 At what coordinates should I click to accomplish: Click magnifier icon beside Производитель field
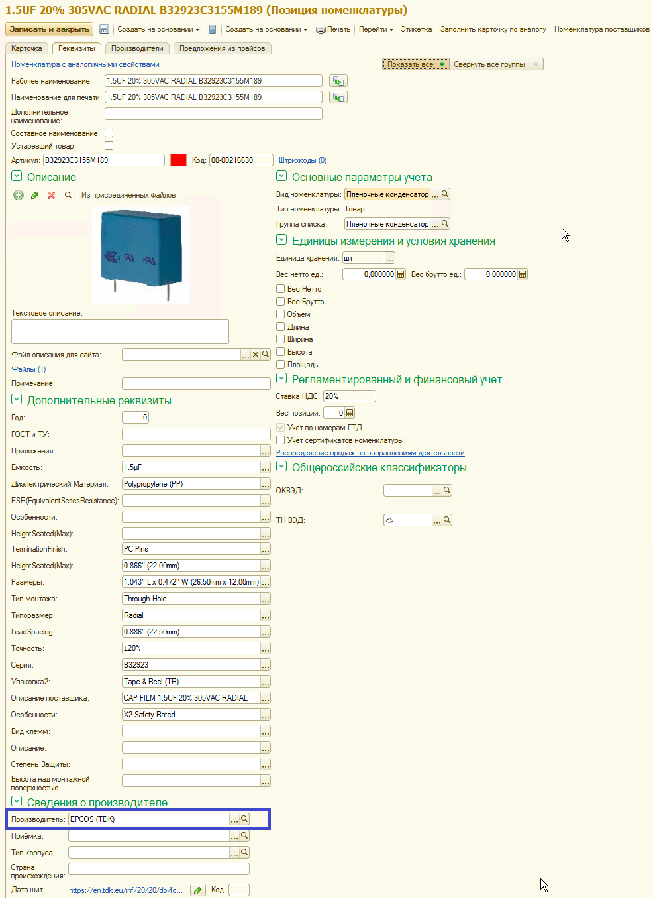[244, 819]
